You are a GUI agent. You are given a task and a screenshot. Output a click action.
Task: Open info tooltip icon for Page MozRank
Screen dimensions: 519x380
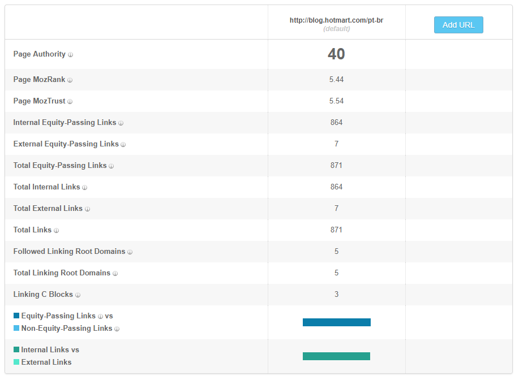coord(70,80)
